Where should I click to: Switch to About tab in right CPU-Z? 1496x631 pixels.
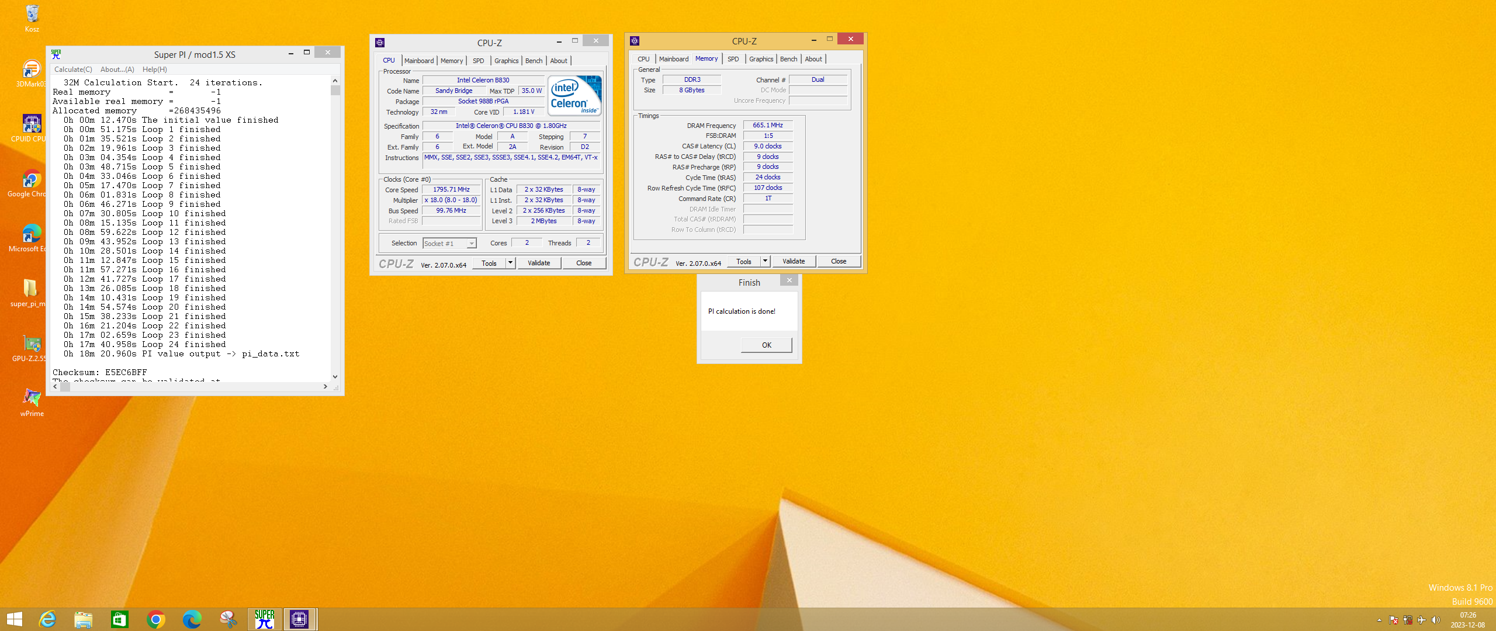(813, 59)
